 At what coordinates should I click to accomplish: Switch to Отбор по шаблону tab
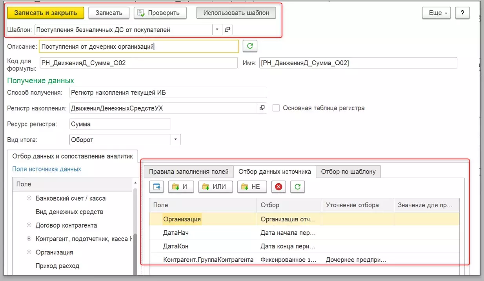pyautogui.click(x=348, y=172)
